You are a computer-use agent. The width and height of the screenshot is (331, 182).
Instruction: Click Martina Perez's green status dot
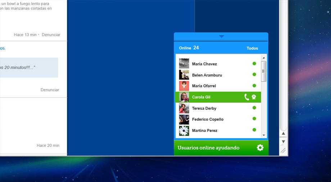pos(254,130)
